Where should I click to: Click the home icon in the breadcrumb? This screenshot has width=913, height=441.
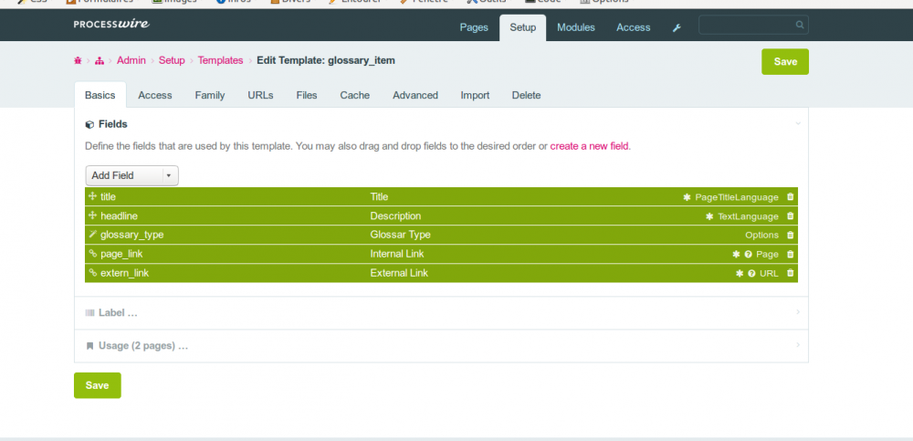pyautogui.click(x=79, y=60)
